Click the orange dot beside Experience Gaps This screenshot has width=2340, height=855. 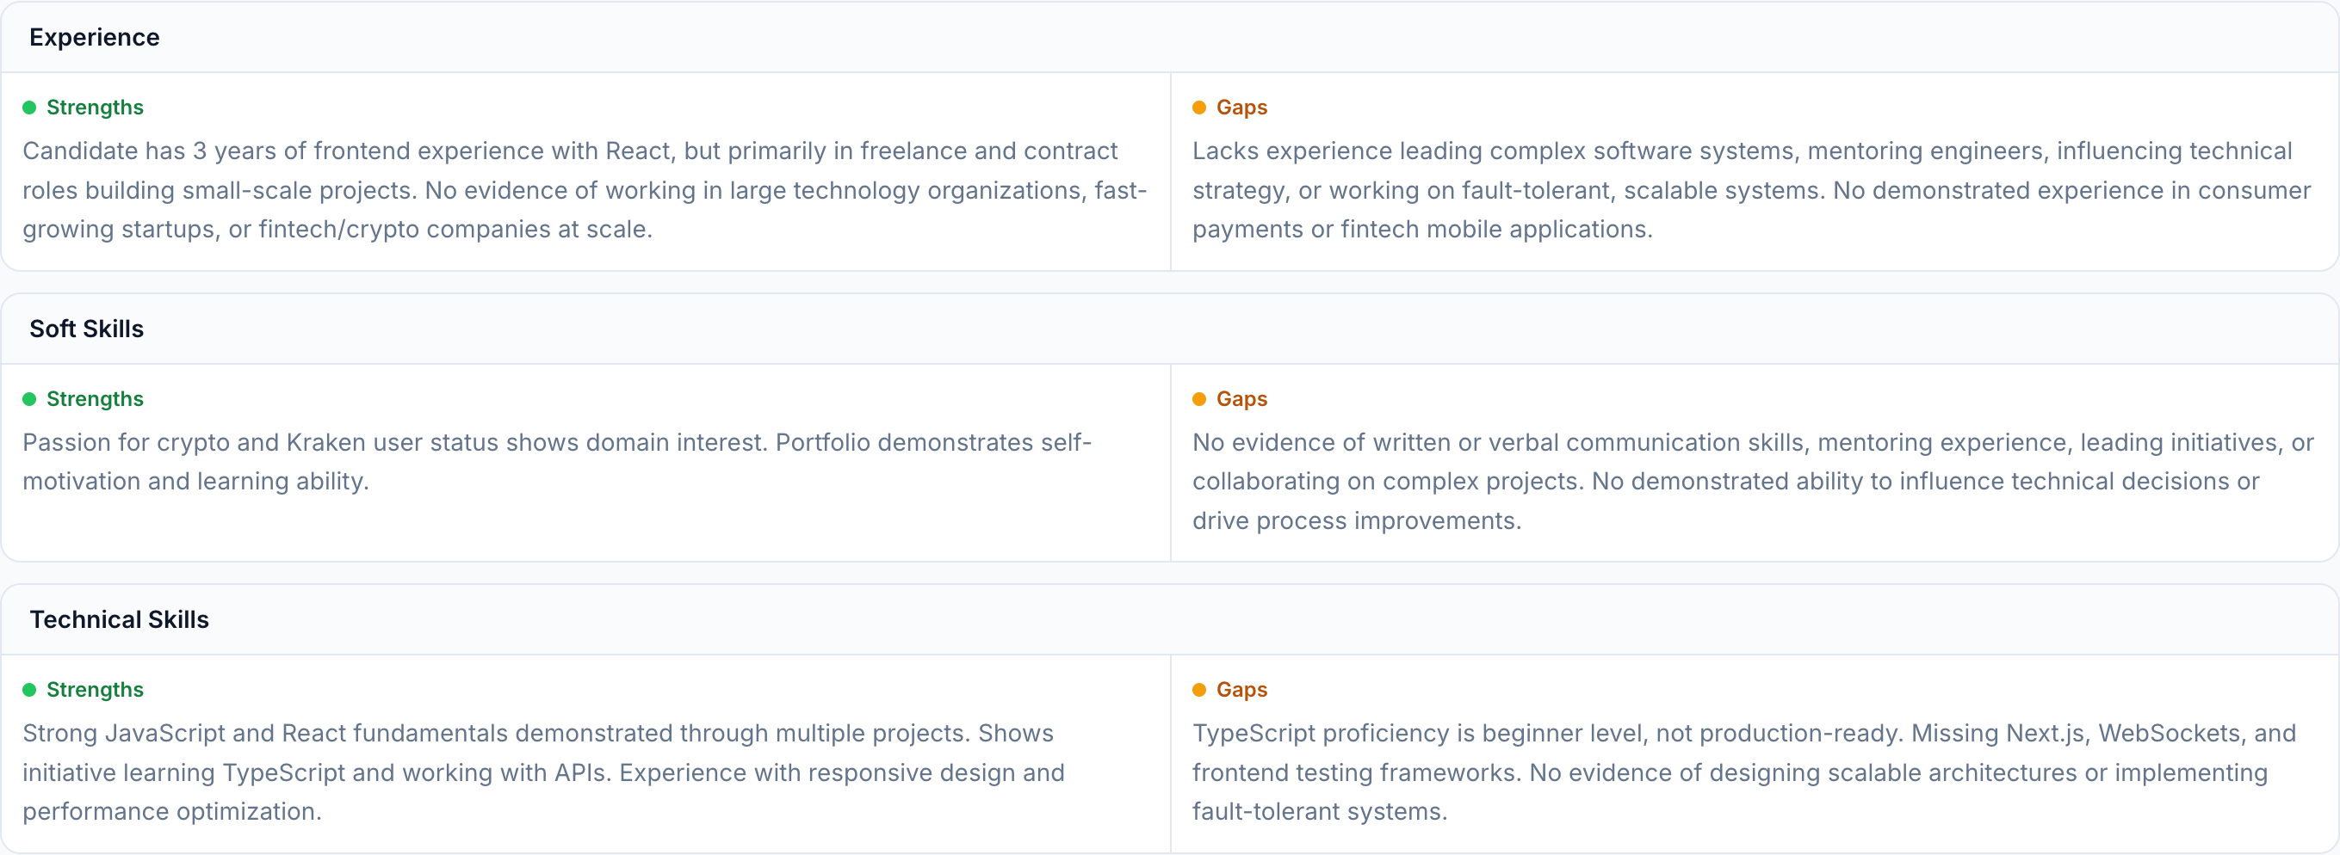[1198, 108]
